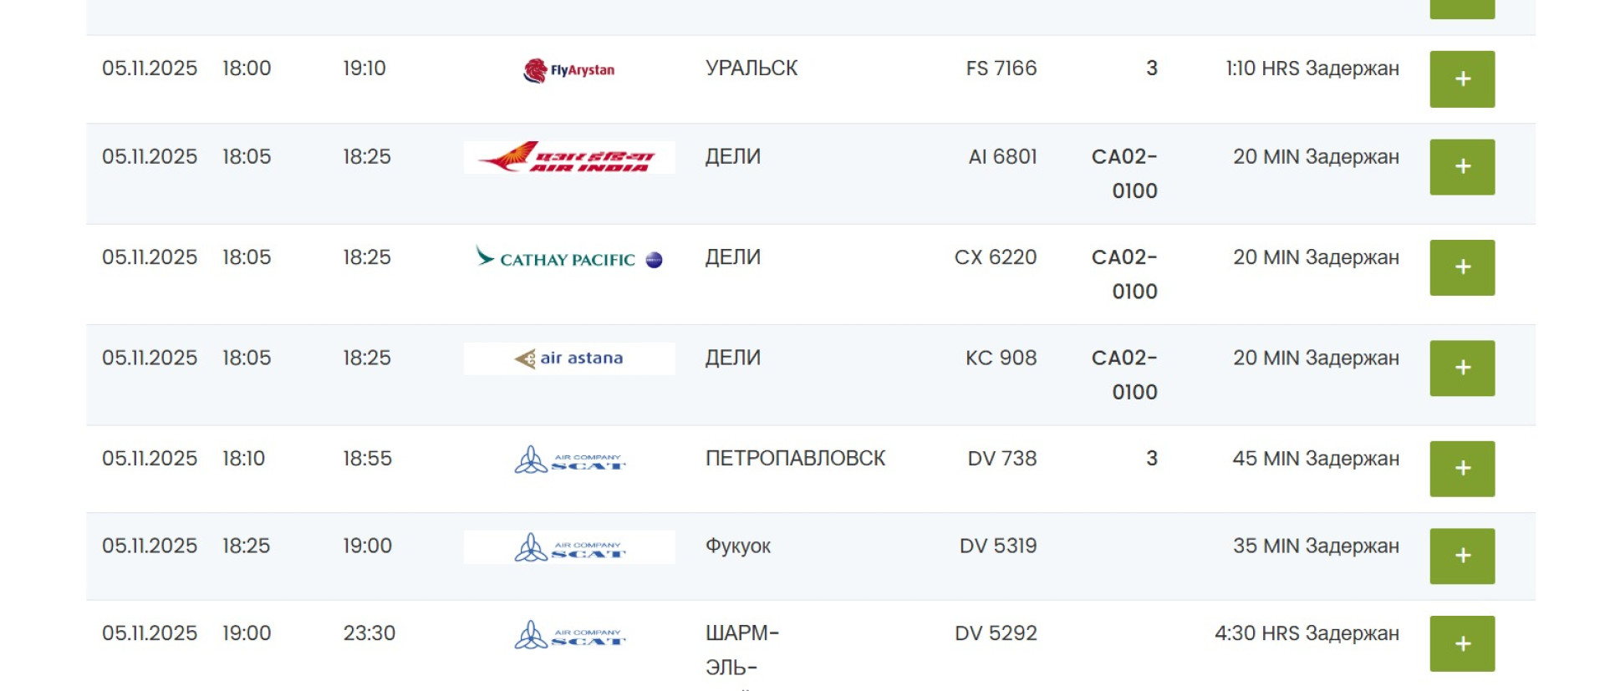Screen dimensions: 1605x691
Task: Click the partially visible top green button
Action: click(1461, 8)
